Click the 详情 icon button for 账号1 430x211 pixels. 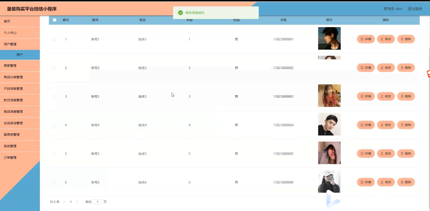coord(366,39)
